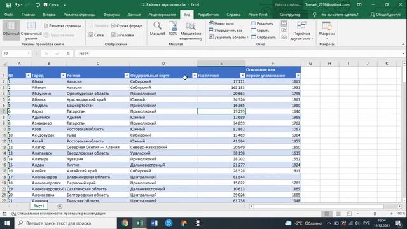Image resolution: width=407 pixels, height=229 pixels.
Task: Click the Windows taskbar search field
Action: point(66,223)
